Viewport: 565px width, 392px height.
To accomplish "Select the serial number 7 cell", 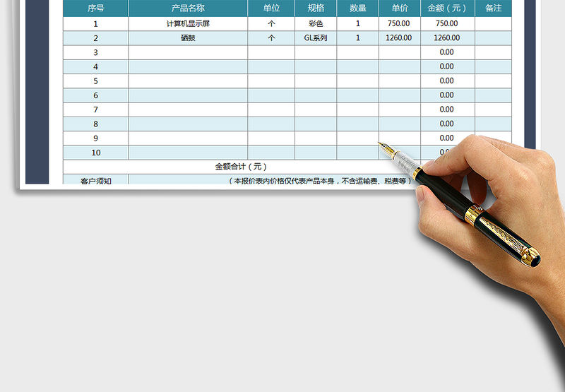I will (x=95, y=109).
